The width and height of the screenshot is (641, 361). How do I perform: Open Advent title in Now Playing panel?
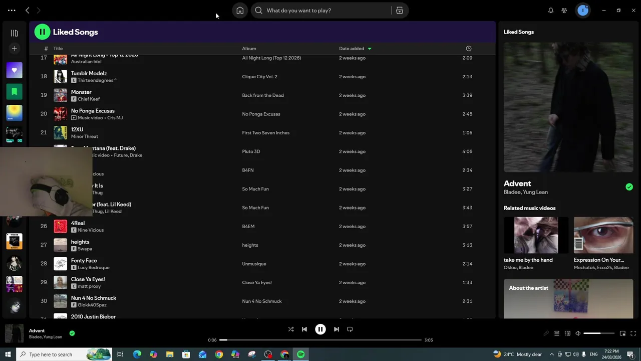517,184
